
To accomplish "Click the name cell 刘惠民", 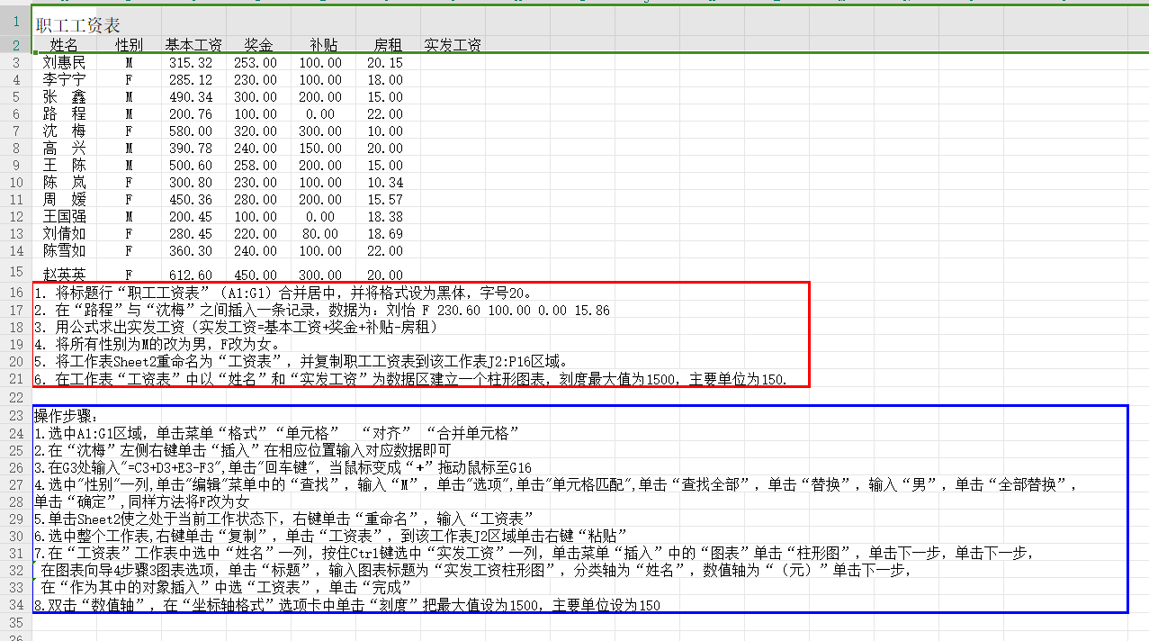I will coord(64,63).
